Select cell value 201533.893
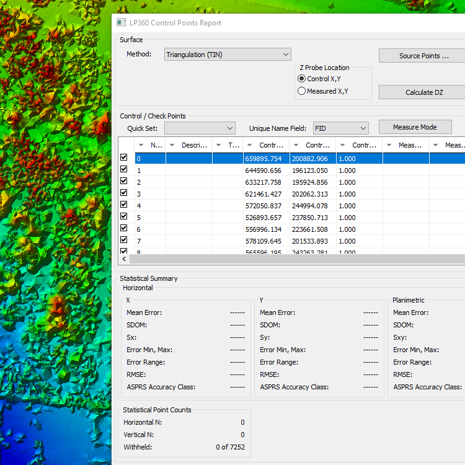The width and height of the screenshot is (465, 465). click(x=310, y=241)
